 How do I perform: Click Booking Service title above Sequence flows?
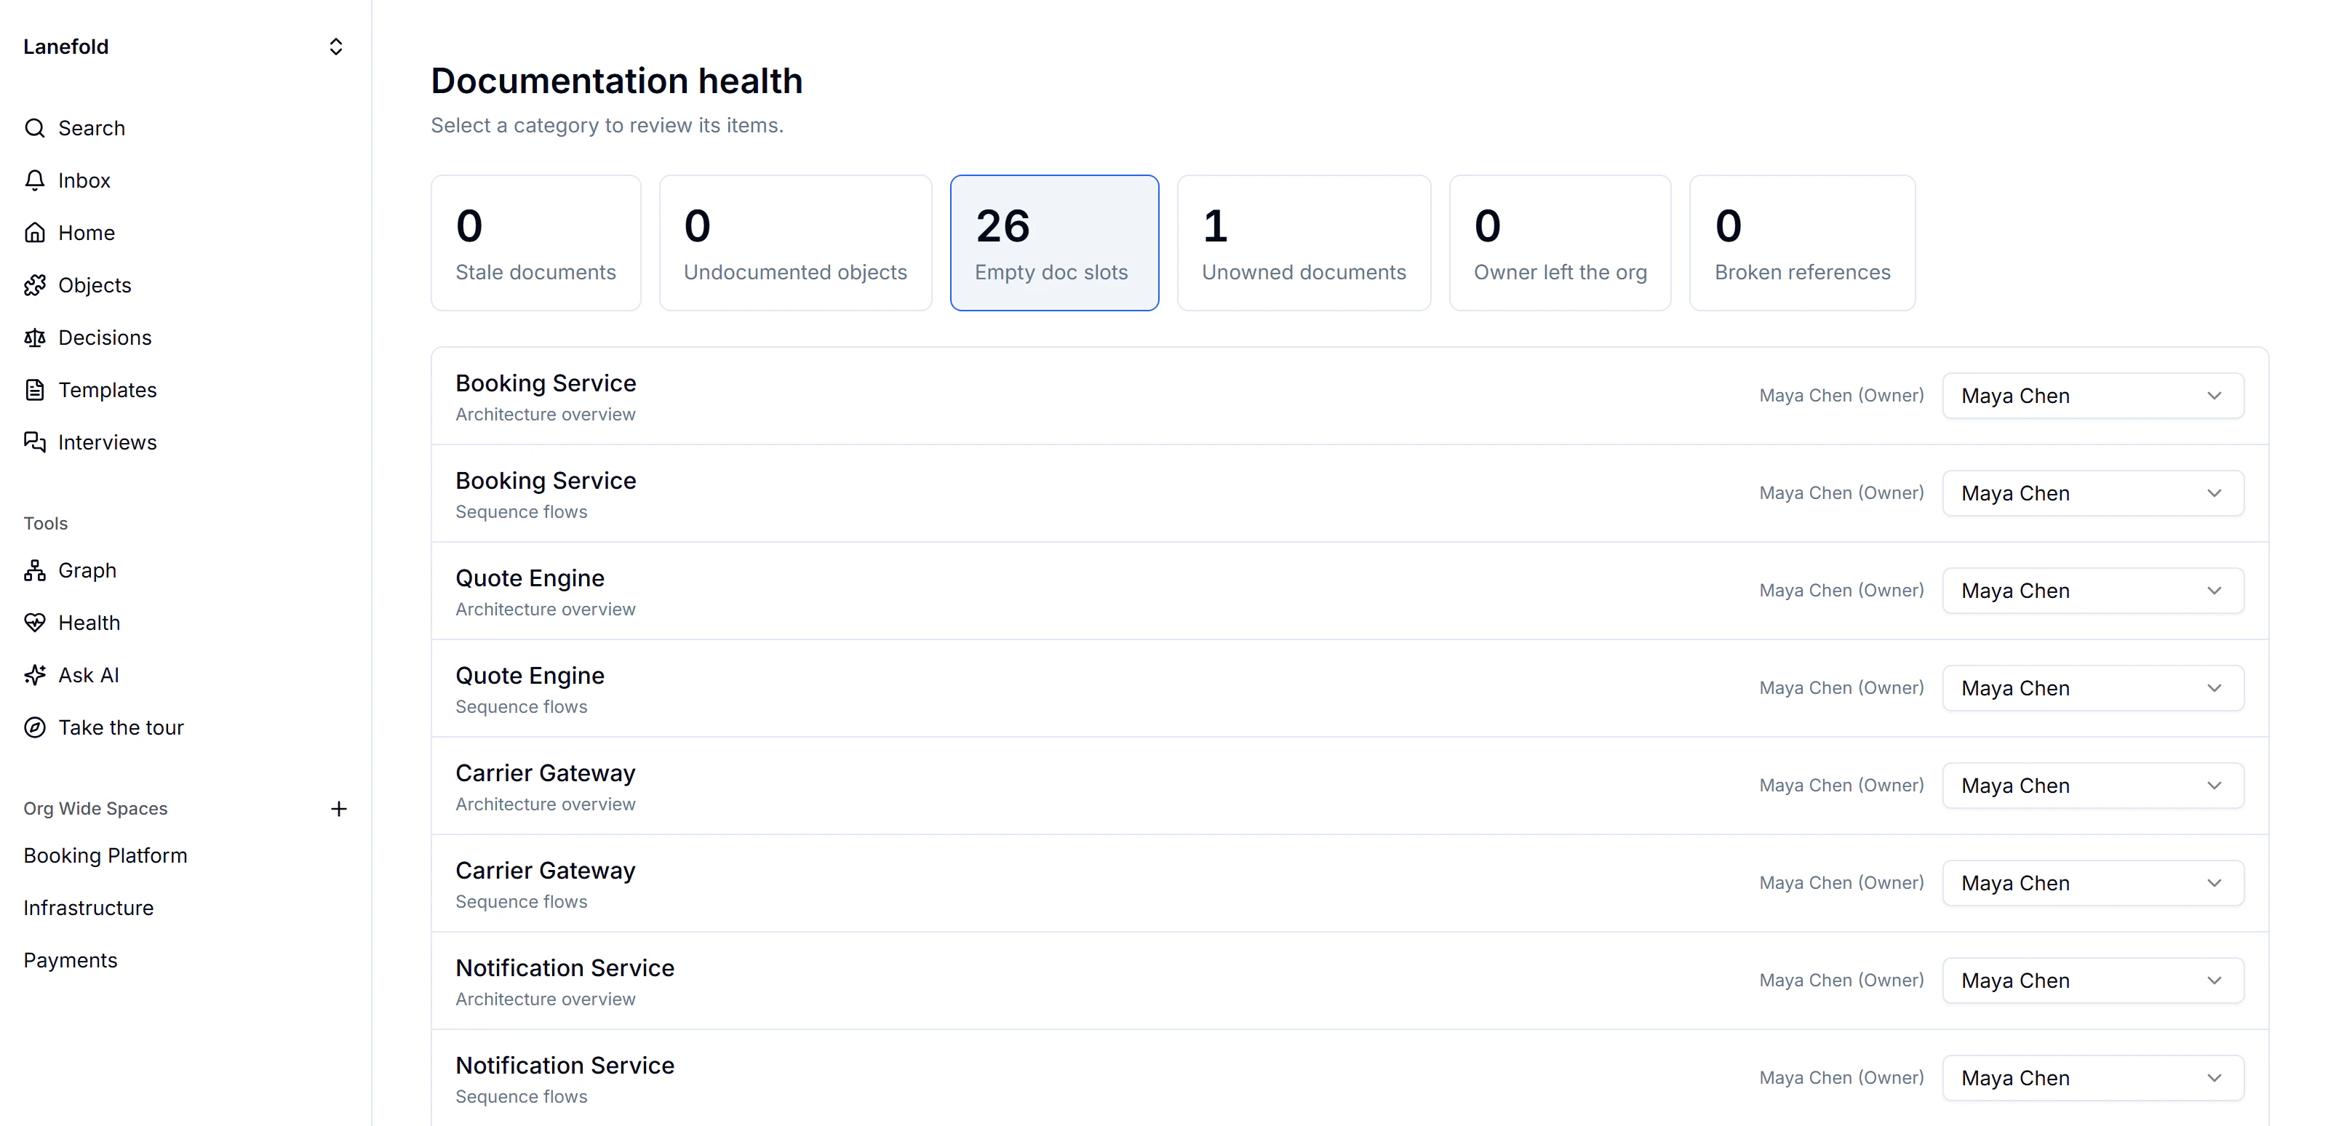pos(546,481)
